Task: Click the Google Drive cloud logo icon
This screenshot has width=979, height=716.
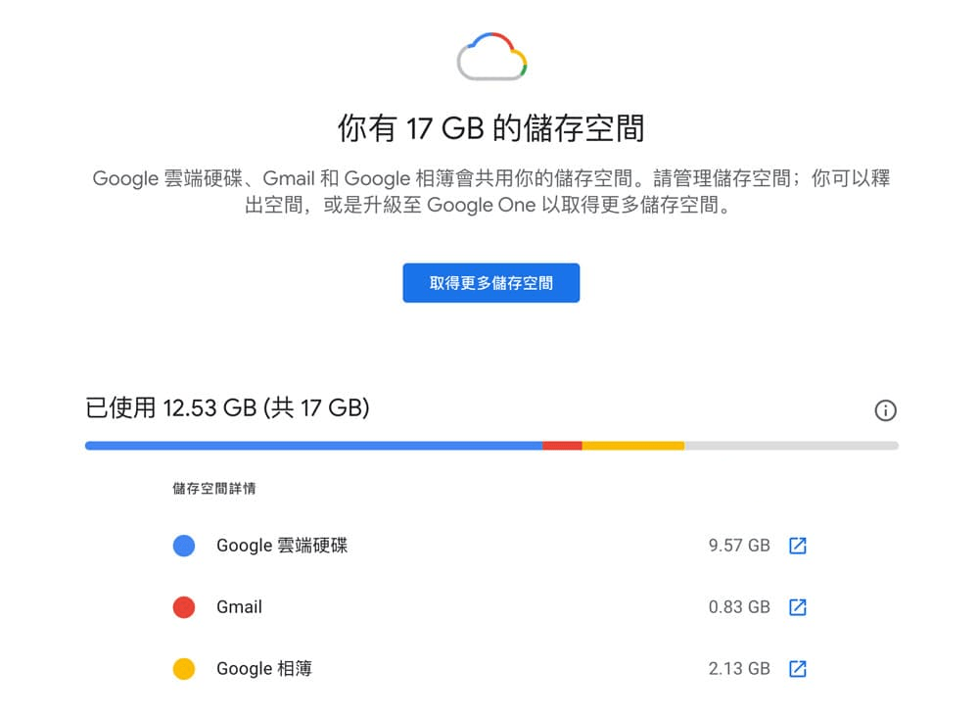Action: pos(490,57)
